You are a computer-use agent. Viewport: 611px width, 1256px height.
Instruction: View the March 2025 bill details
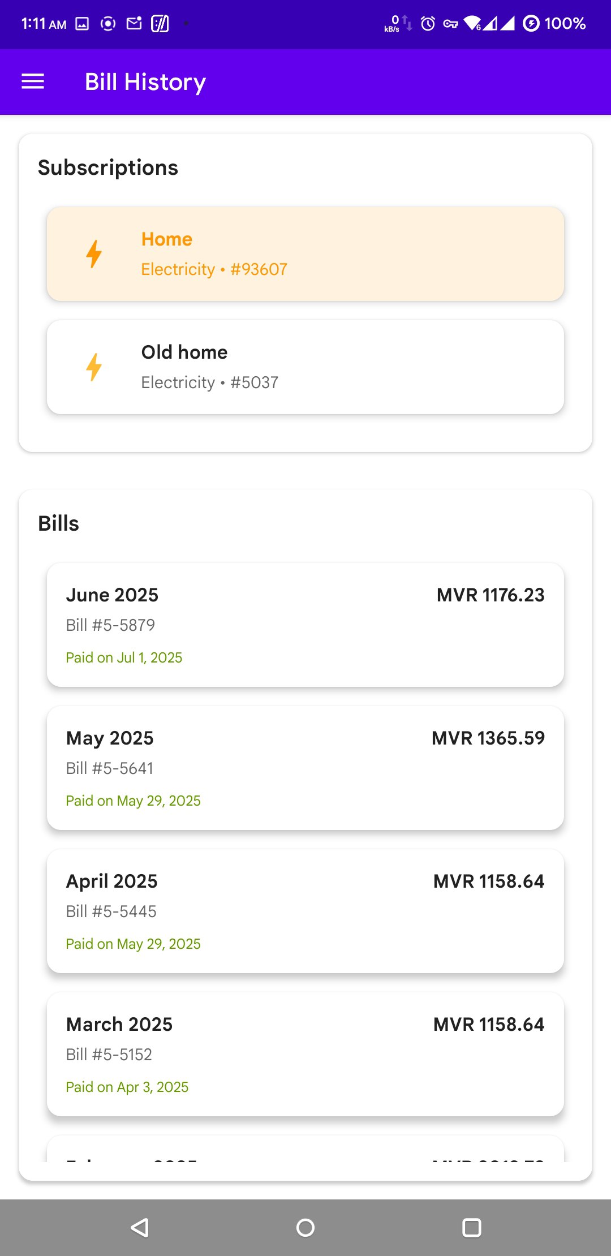[305, 1054]
